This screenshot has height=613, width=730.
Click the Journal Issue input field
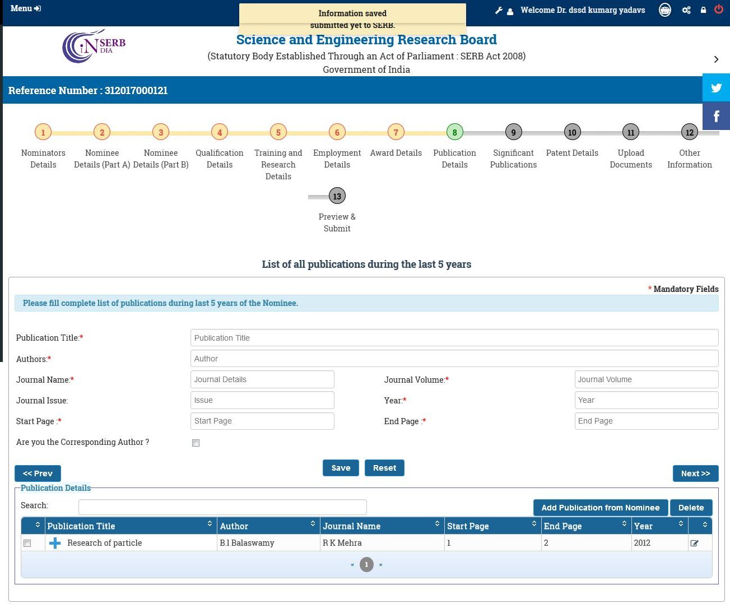[262, 400]
